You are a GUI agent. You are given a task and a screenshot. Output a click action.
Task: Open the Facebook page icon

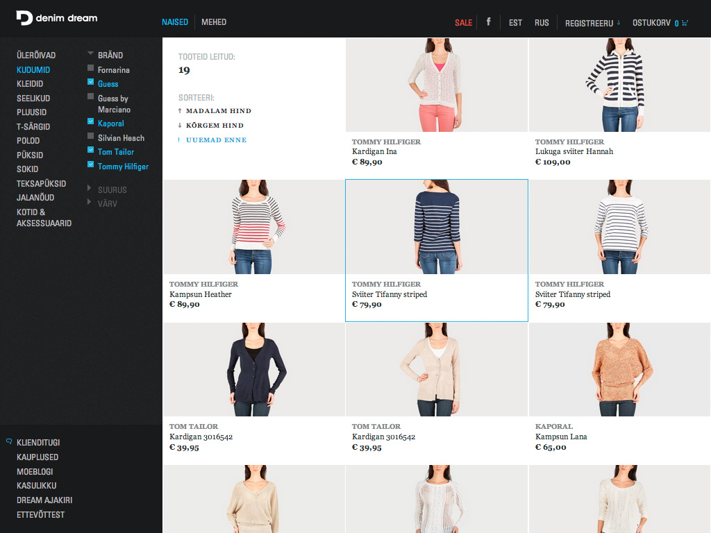click(488, 22)
